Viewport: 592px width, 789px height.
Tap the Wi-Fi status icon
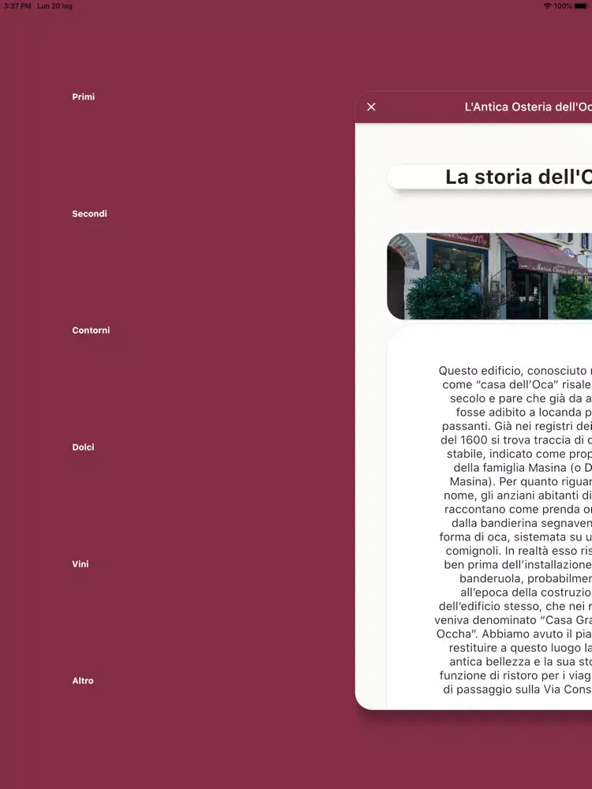547,6
